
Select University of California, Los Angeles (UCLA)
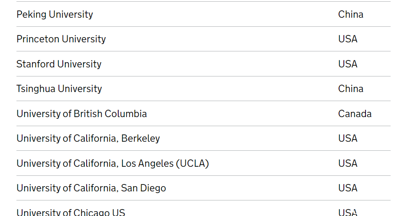[x=113, y=163]
